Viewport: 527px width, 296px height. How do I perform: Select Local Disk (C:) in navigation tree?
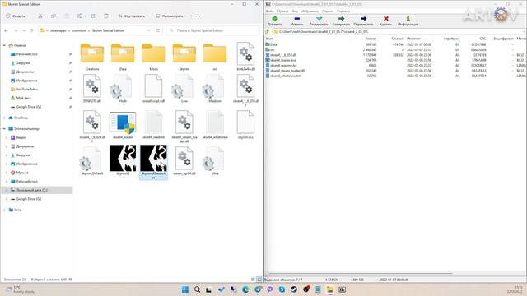(x=36, y=190)
